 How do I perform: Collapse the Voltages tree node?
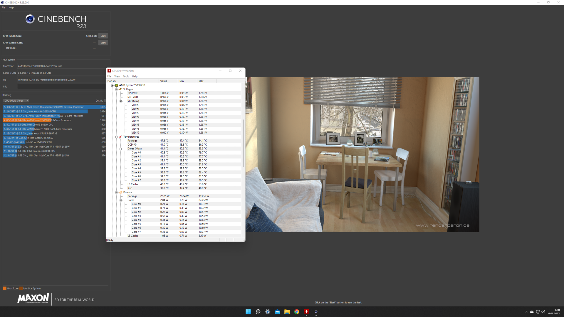116,89
